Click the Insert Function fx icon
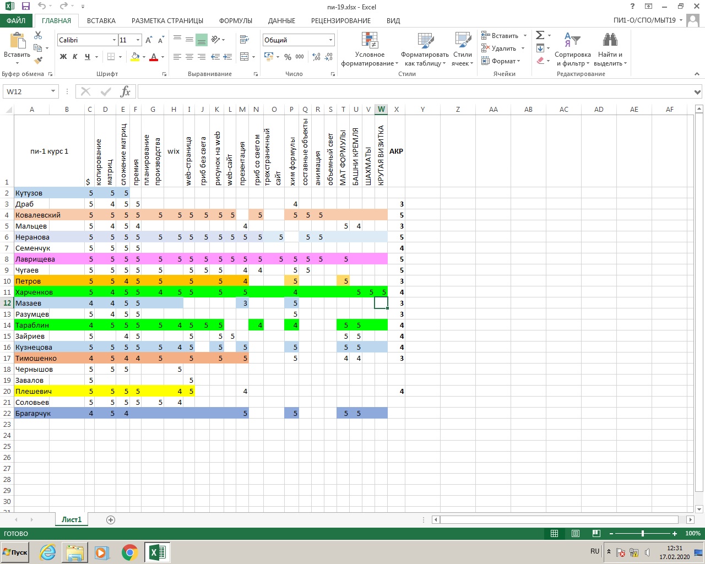The width and height of the screenshot is (705, 564). 125,91
